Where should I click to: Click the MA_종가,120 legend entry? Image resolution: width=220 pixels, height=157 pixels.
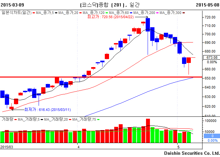(94, 13)
